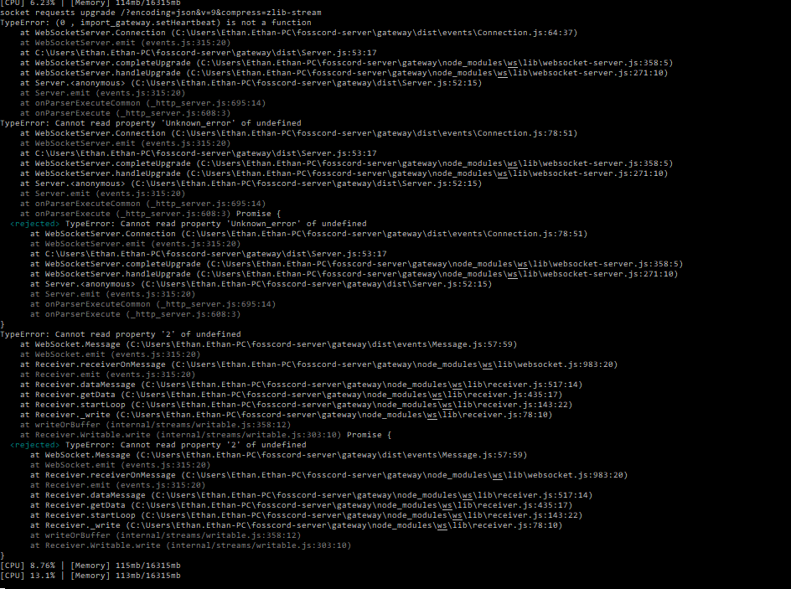Click the setHeartbeat is not a function error
791x589 pixels.
coord(155,22)
